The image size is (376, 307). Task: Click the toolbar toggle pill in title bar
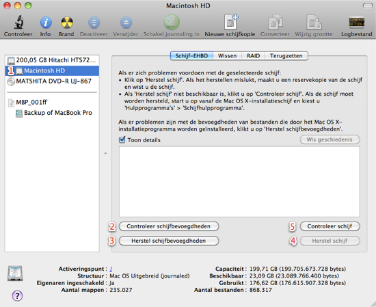pyautogui.click(x=368, y=5)
